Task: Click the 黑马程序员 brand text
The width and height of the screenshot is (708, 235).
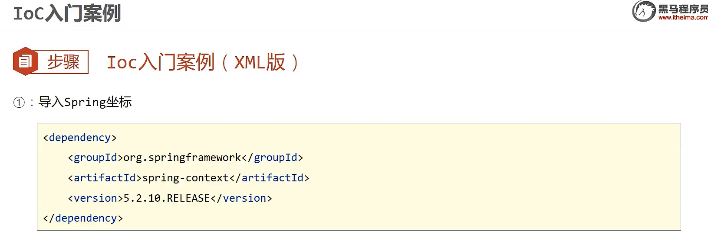Action: click(x=683, y=9)
